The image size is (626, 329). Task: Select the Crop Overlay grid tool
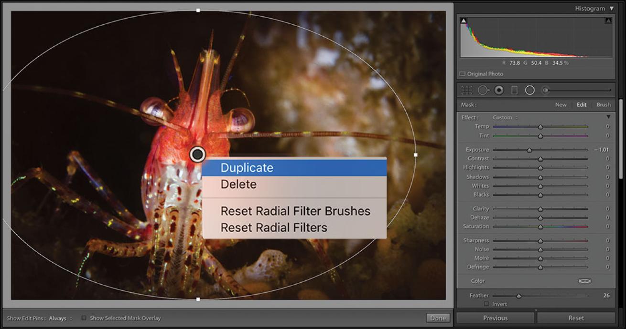[x=467, y=90]
